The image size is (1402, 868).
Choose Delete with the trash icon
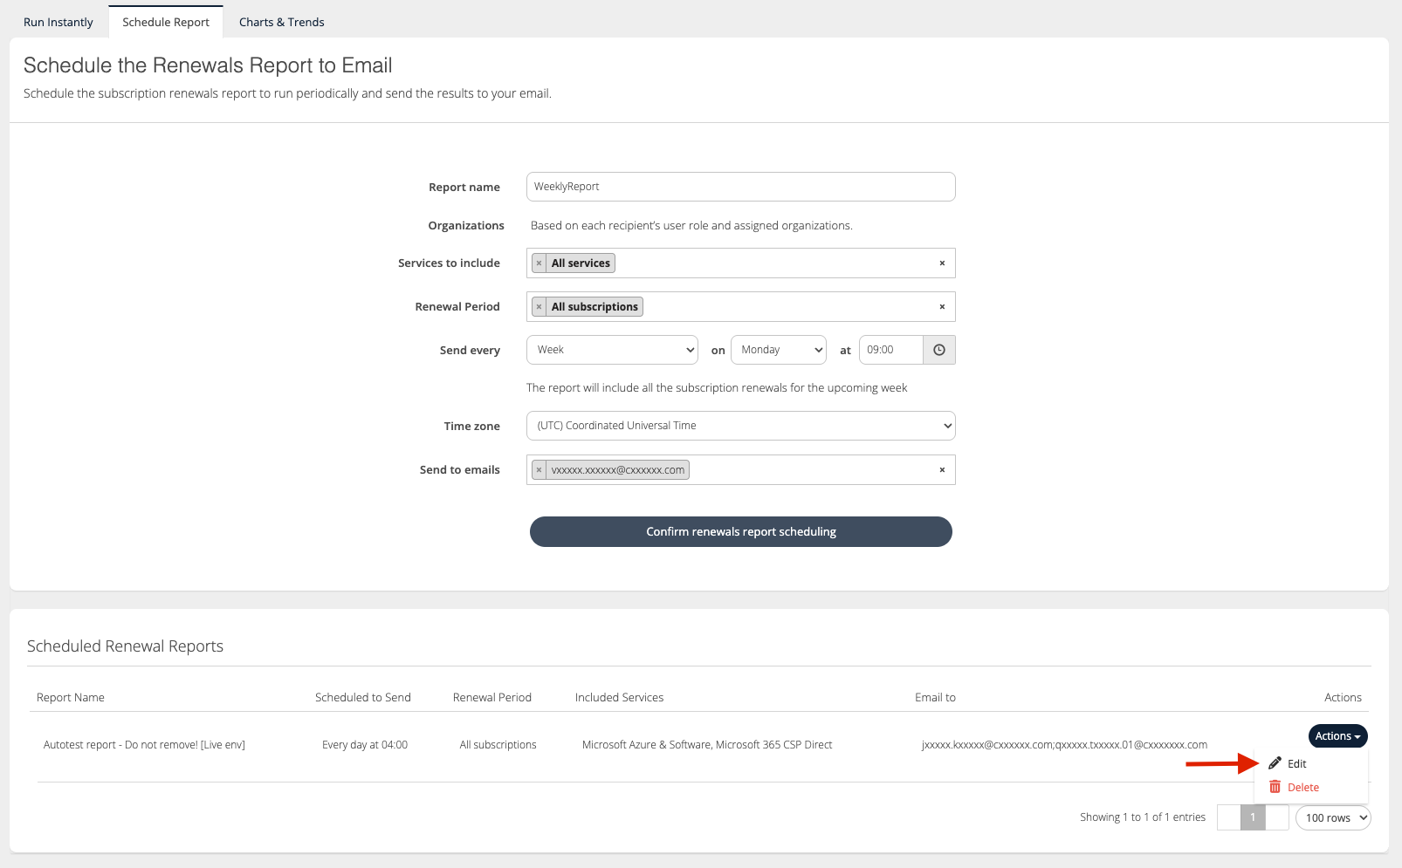[1302, 788]
